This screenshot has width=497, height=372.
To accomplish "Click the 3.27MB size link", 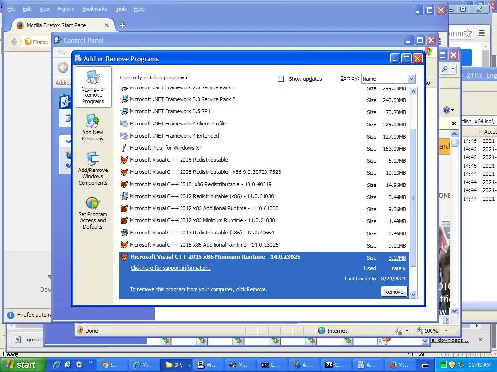I will 397,258.
